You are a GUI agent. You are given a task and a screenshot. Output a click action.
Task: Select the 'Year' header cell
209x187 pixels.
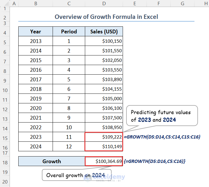tap(35, 31)
